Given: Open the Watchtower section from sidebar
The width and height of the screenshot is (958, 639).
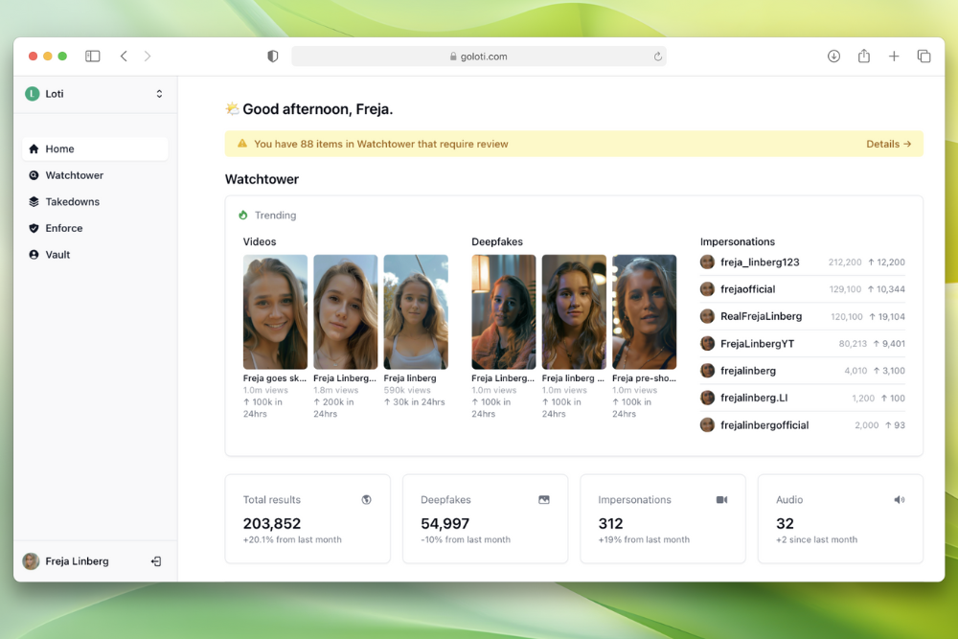Looking at the screenshot, I should coord(75,175).
